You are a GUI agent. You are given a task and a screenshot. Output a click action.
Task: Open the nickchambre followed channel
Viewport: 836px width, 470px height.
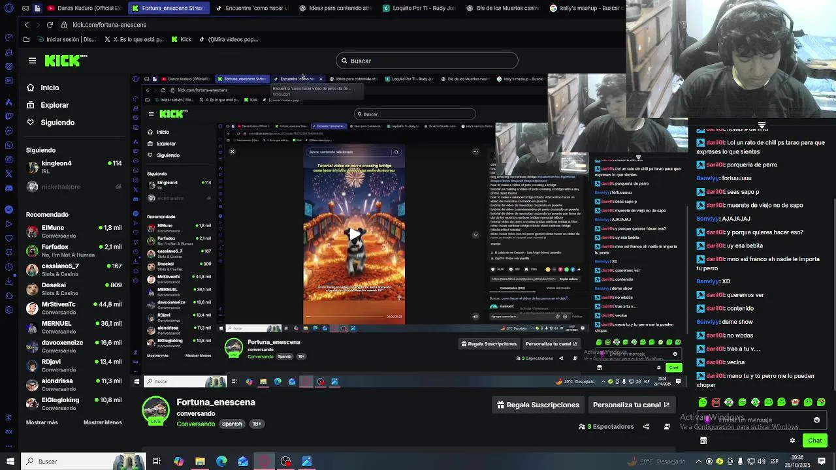[x=74, y=187]
